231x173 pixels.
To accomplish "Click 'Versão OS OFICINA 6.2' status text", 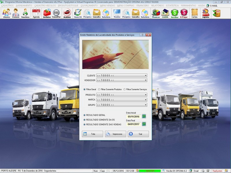I will (x=176, y=171).
